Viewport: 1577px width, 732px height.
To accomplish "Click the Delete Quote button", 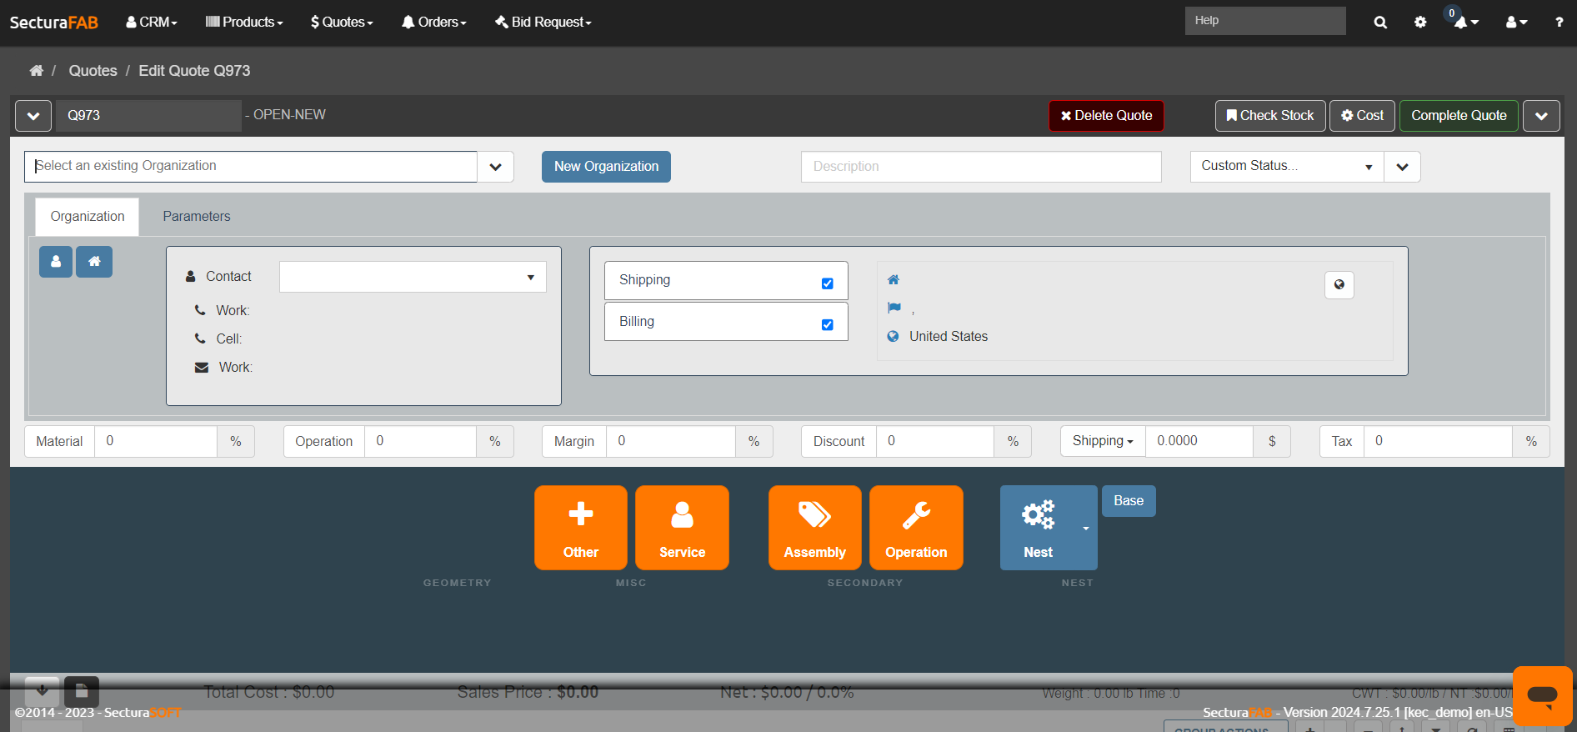I will [1106, 116].
